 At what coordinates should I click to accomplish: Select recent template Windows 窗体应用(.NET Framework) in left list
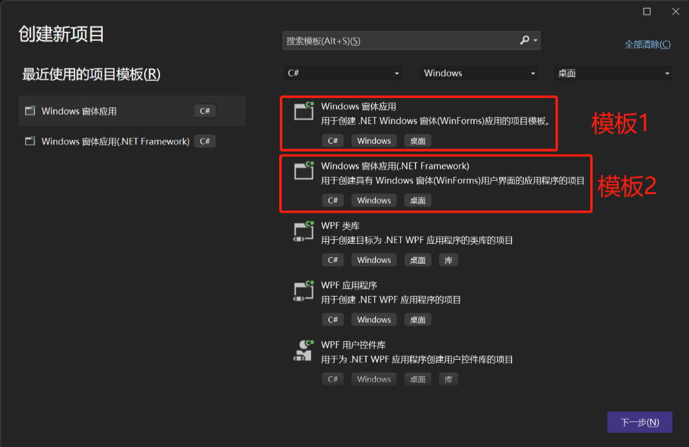click(x=132, y=141)
